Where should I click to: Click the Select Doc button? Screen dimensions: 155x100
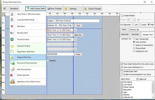tap(78, 35)
